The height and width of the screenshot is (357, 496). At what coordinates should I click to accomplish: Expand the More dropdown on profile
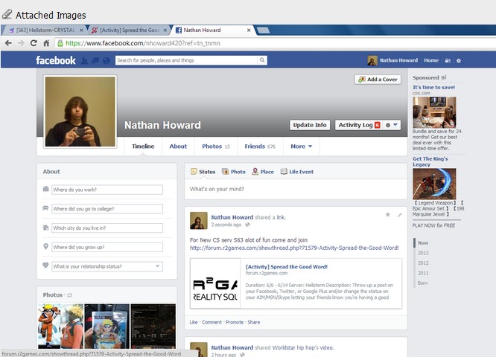301,147
